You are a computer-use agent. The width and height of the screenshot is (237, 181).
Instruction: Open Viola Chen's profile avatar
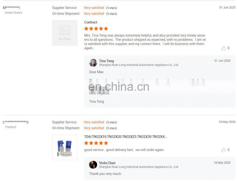(x=93, y=164)
